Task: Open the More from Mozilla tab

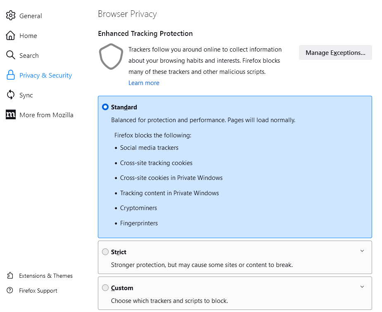Action: click(x=46, y=115)
